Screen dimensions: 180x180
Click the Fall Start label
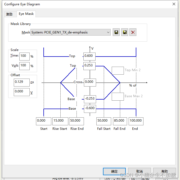point(104,129)
